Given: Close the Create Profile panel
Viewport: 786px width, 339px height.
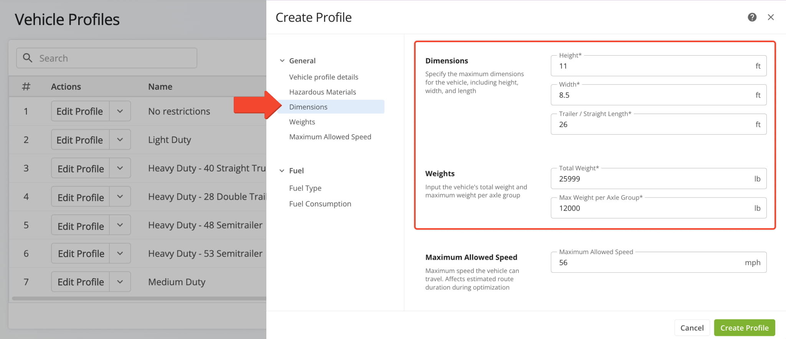Looking at the screenshot, I should (x=771, y=17).
